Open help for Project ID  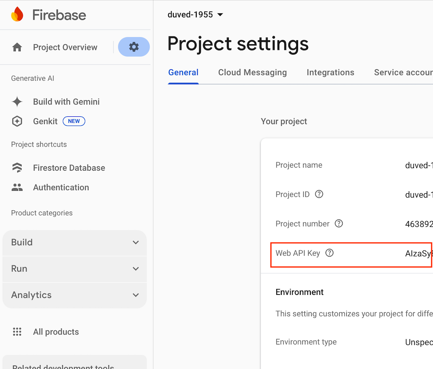[319, 194]
